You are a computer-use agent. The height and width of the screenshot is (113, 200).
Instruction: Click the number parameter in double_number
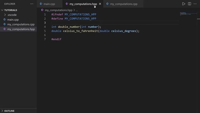point(93,27)
